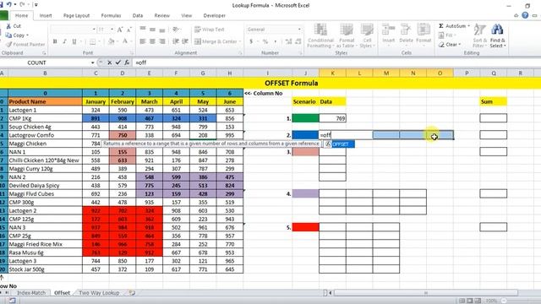The width and height of the screenshot is (541, 304).
Task: Open the Find & Select dropdown
Action: [x=497, y=35]
